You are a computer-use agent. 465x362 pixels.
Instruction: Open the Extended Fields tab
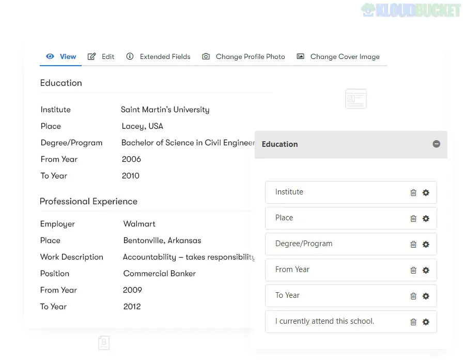click(x=165, y=56)
